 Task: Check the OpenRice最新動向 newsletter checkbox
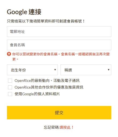tap(10, 81)
